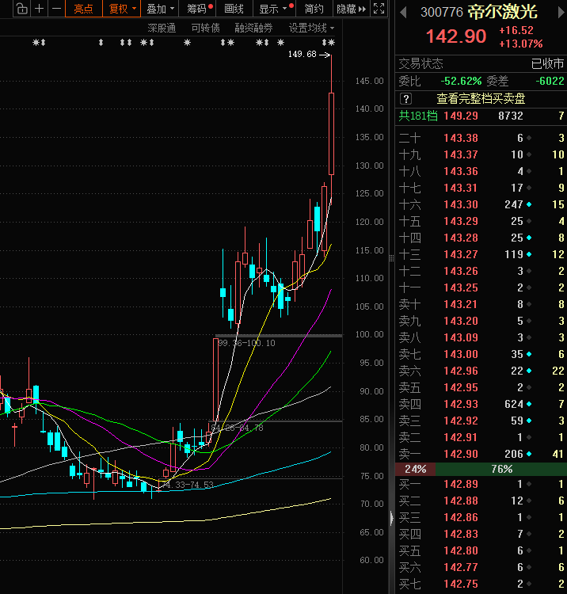Select the 融资融券 tab
Image resolution: width=567 pixels, height=594 pixels.
(x=253, y=28)
